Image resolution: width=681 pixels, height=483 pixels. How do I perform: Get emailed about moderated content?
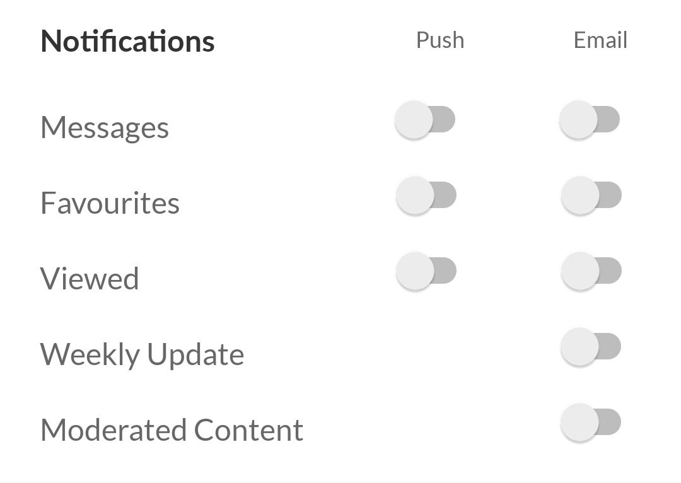[591, 422]
